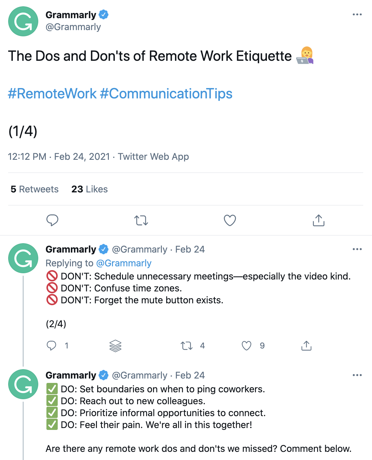Open more options on the DON'T reply tweet

coord(357,249)
